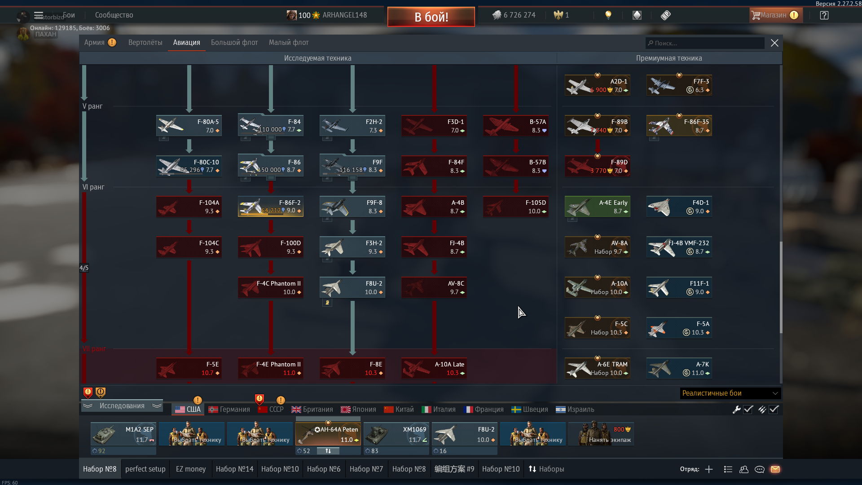
Task: Click the research tree vertical scrollbar
Action: 781,287
